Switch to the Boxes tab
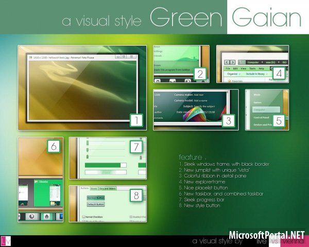This screenshot has width=309, height=247. point(94,189)
